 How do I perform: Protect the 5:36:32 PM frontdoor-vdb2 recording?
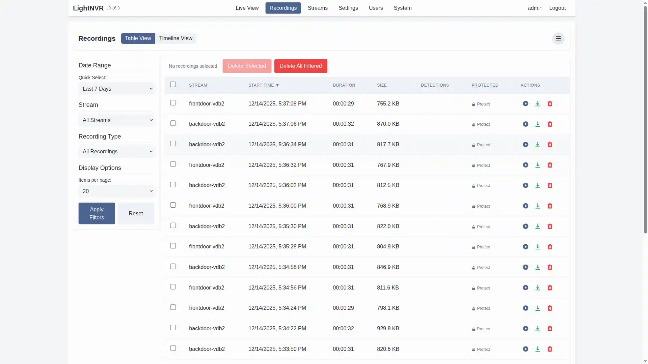coord(481,165)
